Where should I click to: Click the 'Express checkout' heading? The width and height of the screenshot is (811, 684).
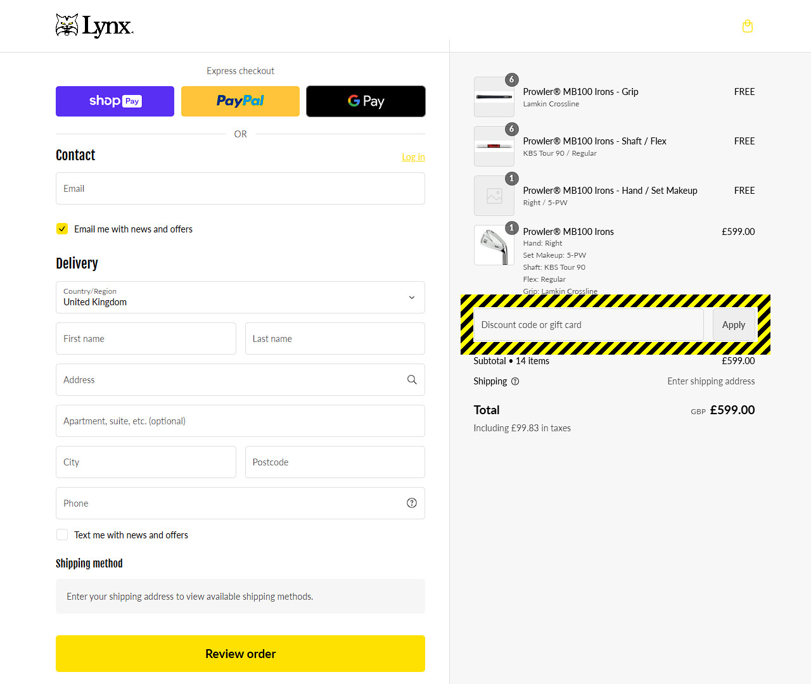pos(240,71)
